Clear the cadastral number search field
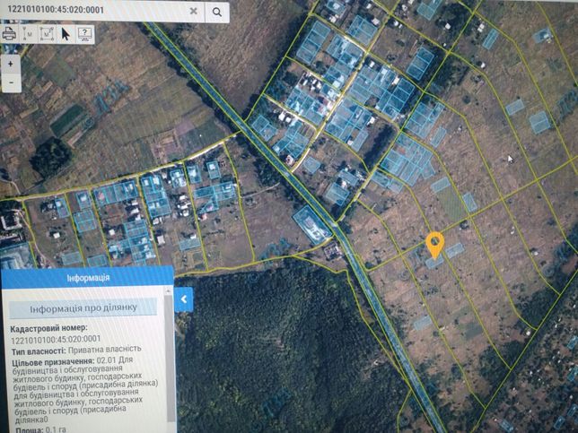 (194, 11)
